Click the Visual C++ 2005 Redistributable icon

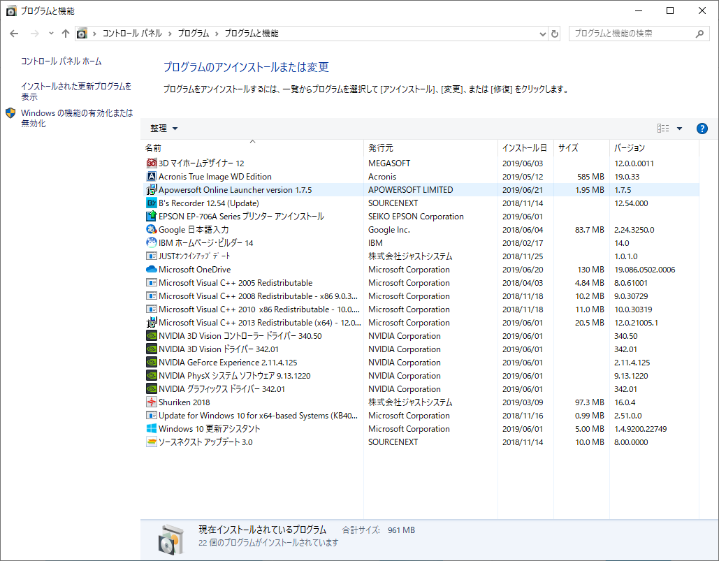(152, 283)
